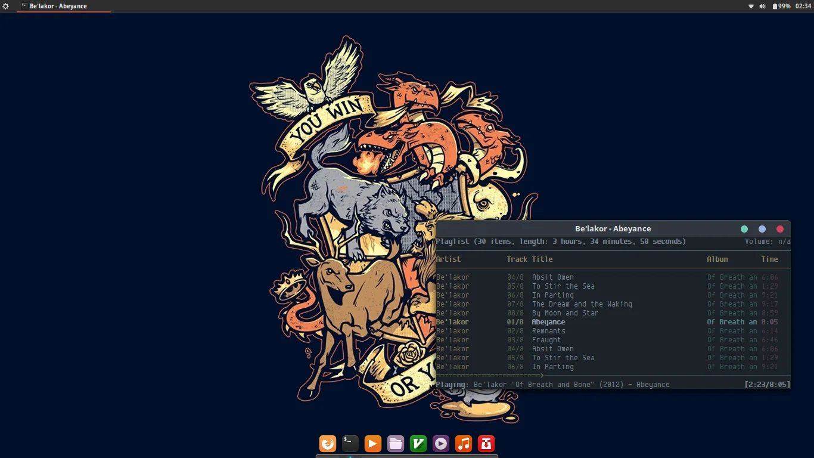Image resolution: width=814 pixels, height=458 pixels.
Task: Launch the green Vim editor dock icon
Action: 418,444
